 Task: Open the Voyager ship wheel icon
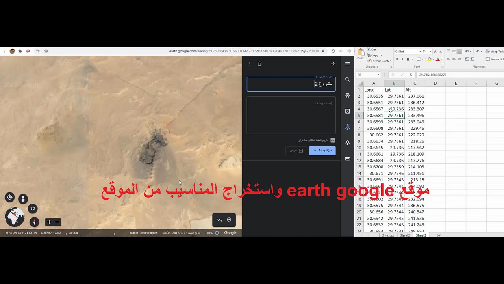(347, 95)
